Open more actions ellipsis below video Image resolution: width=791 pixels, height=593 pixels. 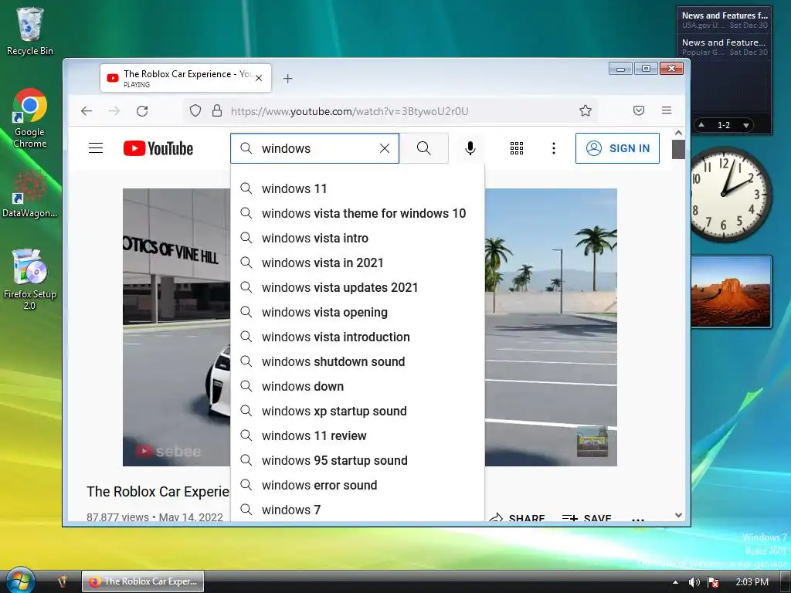coord(637,520)
